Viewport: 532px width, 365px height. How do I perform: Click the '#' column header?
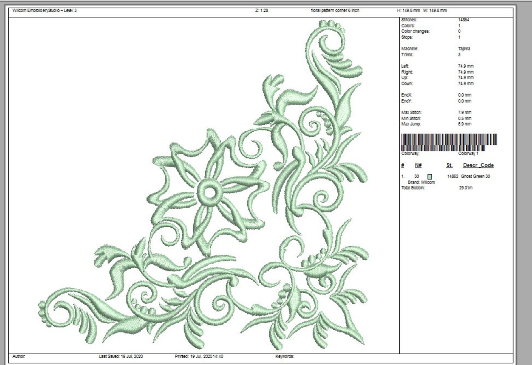click(403, 165)
